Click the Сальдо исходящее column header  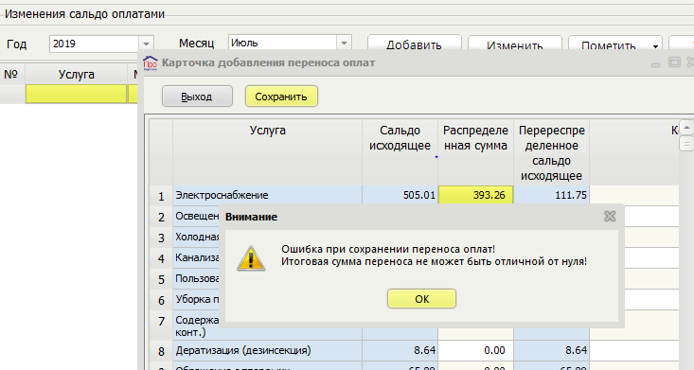tap(400, 152)
